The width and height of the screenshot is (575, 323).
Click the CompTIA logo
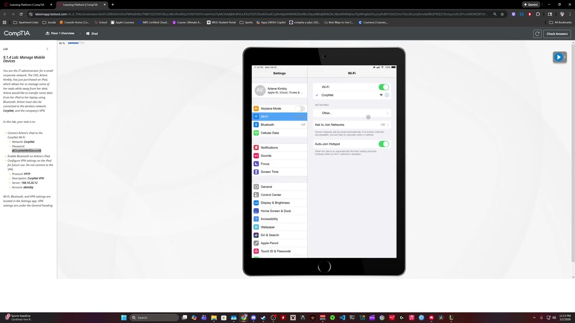(17, 34)
